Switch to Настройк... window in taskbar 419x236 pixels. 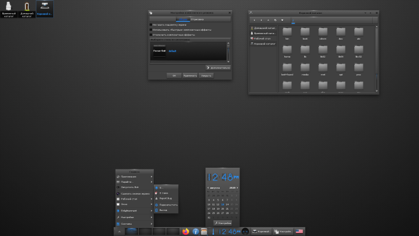coord(283,231)
